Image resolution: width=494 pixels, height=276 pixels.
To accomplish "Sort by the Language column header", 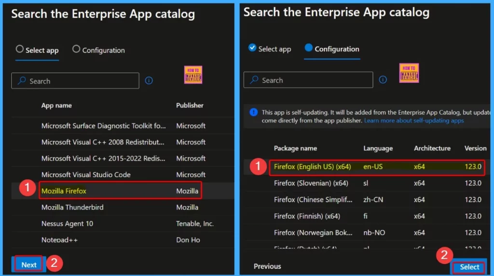I will [378, 148].
